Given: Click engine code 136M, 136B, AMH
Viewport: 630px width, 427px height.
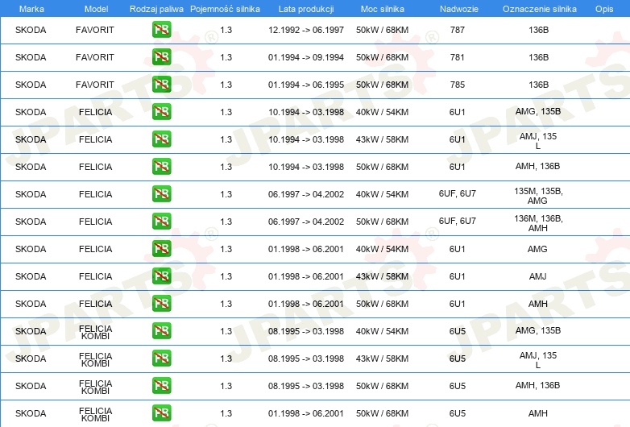Looking at the screenshot, I should (x=538, y=223).
